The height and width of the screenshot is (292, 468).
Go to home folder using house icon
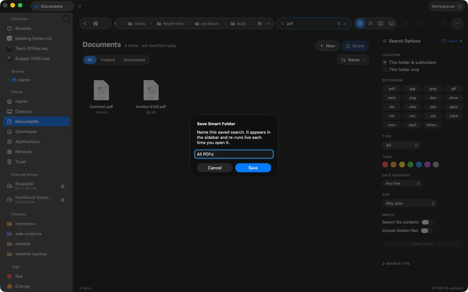[x=96, y=23]
